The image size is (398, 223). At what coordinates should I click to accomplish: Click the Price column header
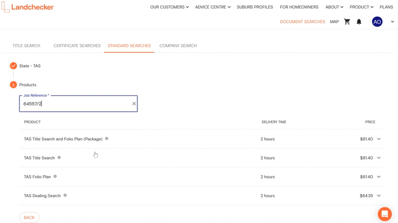coord(370,122)
